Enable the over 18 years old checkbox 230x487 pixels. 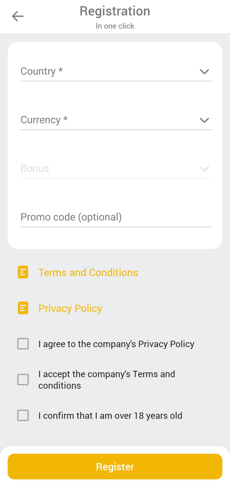[23, 415]
